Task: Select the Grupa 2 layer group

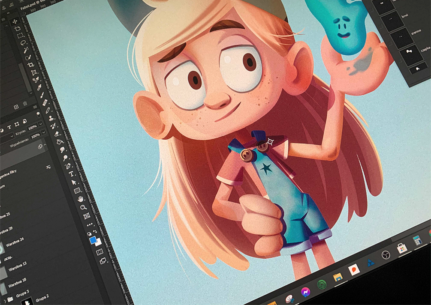Action: click(x=42, y=298)
